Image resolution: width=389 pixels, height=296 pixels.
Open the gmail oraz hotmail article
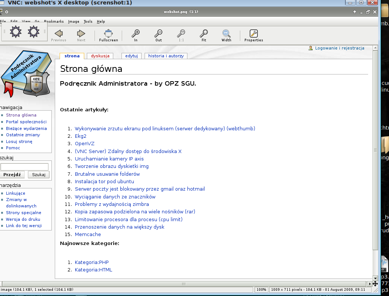pyautogui.click(x=140, y=189)
